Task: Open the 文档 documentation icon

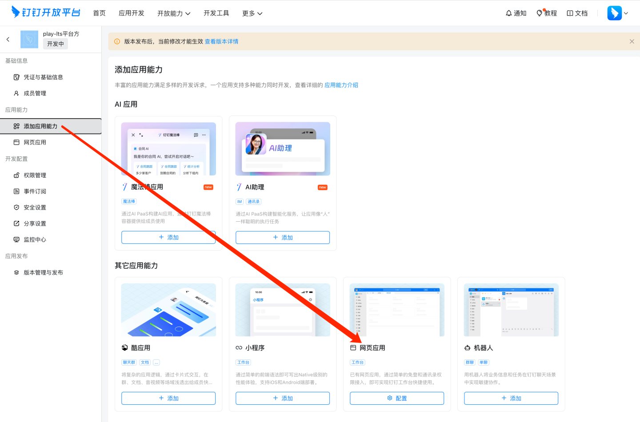Action: click(570, 13)
